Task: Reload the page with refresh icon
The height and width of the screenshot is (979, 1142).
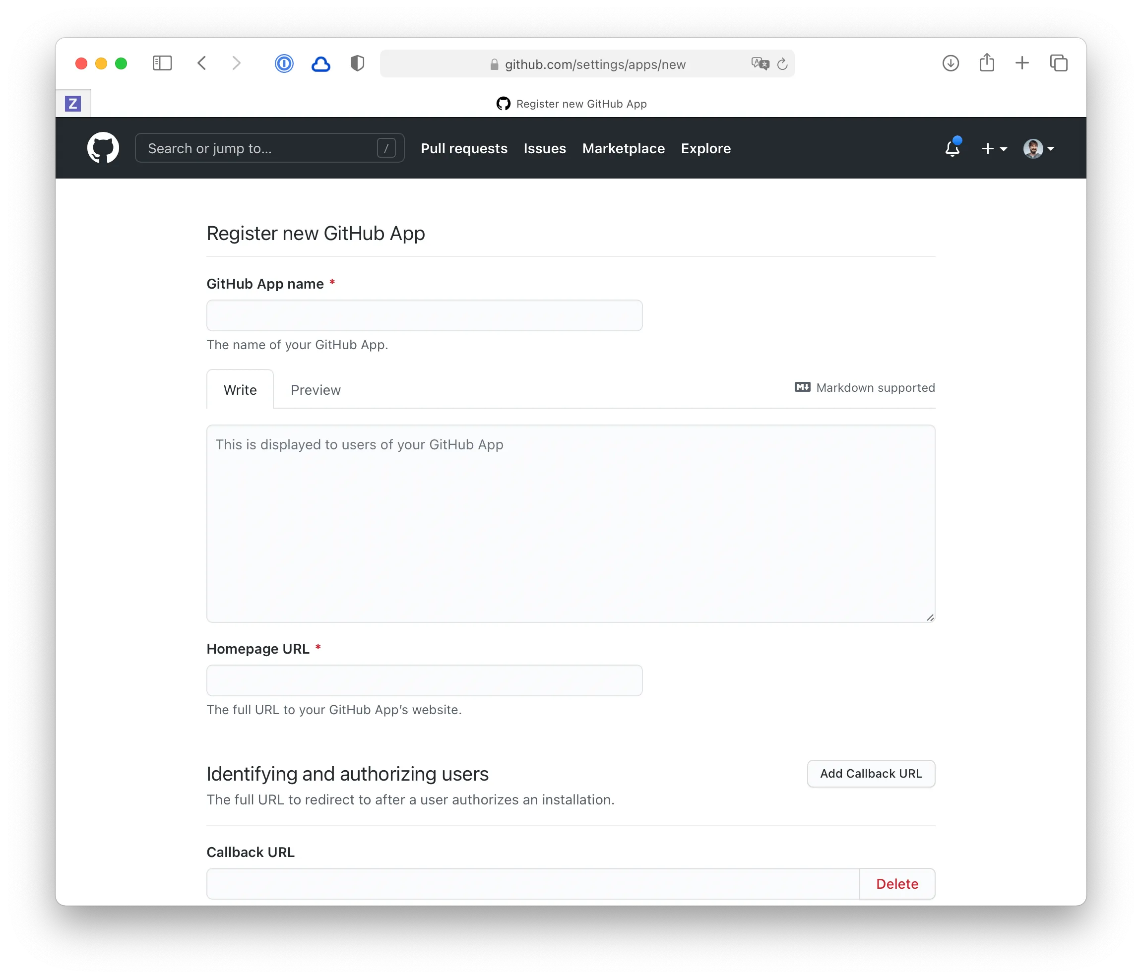Action: (782, 64)
